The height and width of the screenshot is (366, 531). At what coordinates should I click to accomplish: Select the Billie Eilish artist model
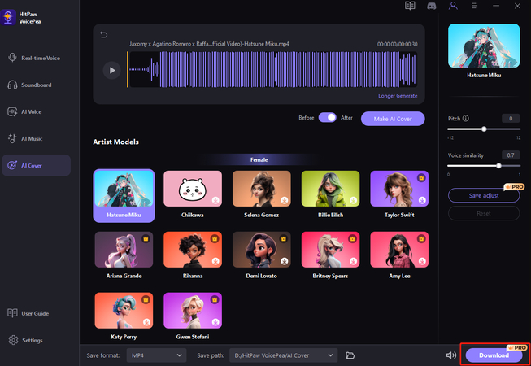[x=330, y=195]
